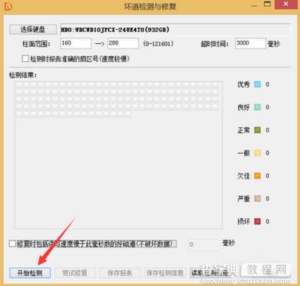300x286 pixels.
Task: Click the tan 严重 color swatch
Action: pos(258,198)
